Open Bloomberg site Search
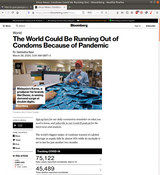The width and height of the screenshot is (160, 175). pos(20,26)
